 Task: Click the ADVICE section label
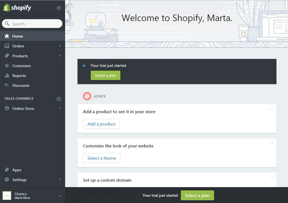tap(100, 96)
